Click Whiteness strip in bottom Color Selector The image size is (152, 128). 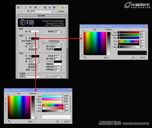tap(33, 108)
